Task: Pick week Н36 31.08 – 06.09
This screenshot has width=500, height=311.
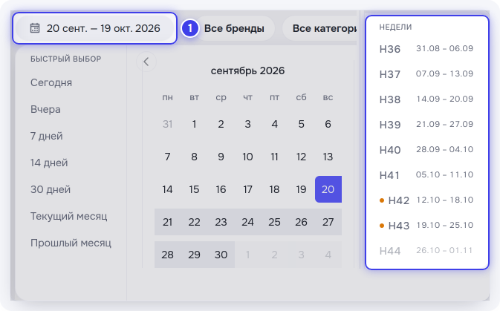Action: (426, 49)
